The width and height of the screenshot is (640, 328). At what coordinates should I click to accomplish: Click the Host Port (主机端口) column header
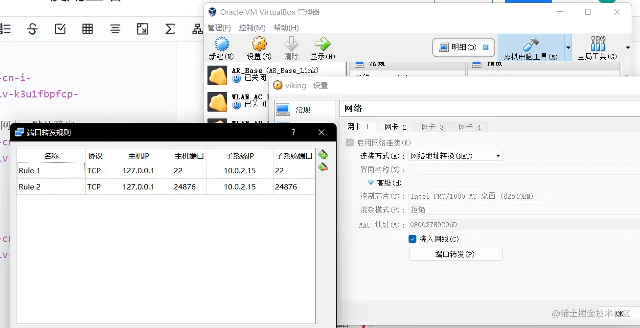coord(189,156)
